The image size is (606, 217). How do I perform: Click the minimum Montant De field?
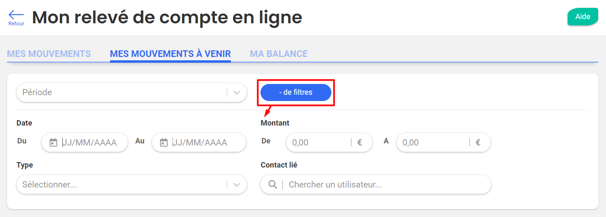329,143
